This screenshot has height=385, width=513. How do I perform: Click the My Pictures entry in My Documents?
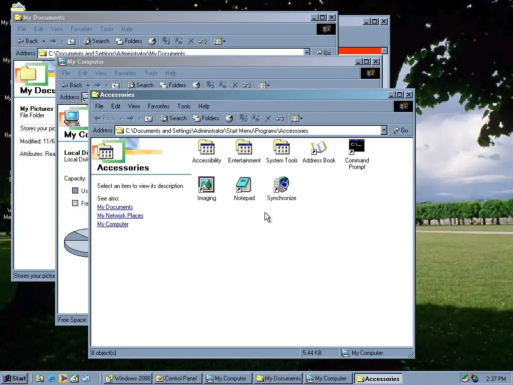[x=36, y=109]
